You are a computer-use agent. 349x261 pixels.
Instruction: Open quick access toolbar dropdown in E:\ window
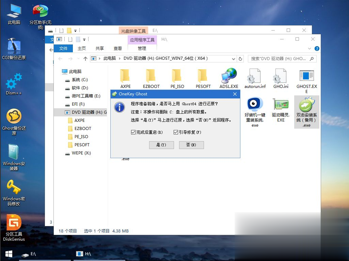(x=75, y=31)
